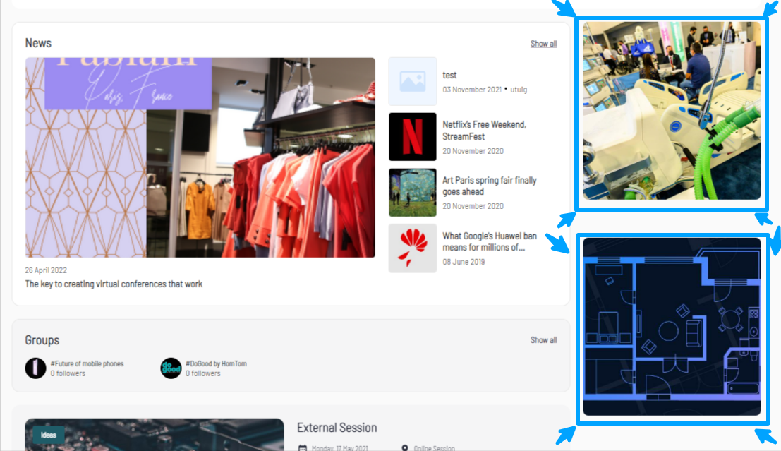Open the Art Paris fair thumbnail

(x=413, y=193)
